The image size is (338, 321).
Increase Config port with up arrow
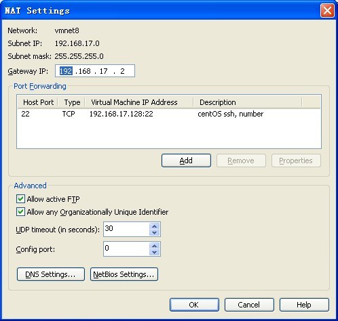tap(155, 246)
